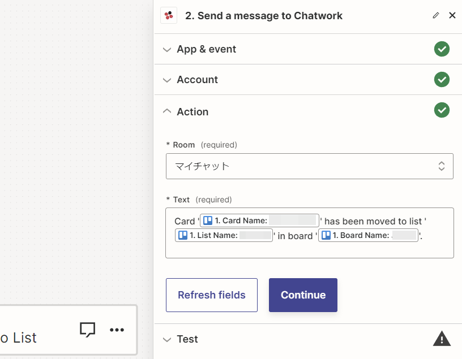
Task: Click the Chatwork app icon
Action: [x=168, y=15]
